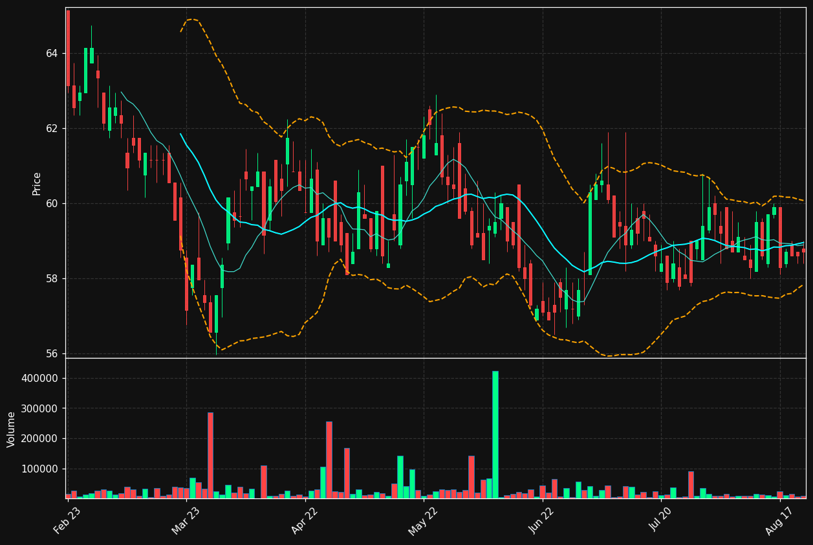This screenshot has height=545, width=813.
Task: Click the 200000 volume tick label
Action: pos(40,438)
